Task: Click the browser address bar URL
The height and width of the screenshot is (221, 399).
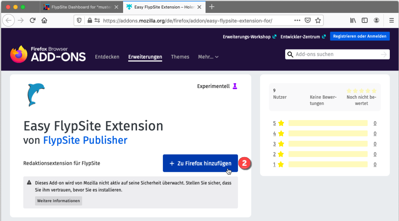Action: pos(188,21)
